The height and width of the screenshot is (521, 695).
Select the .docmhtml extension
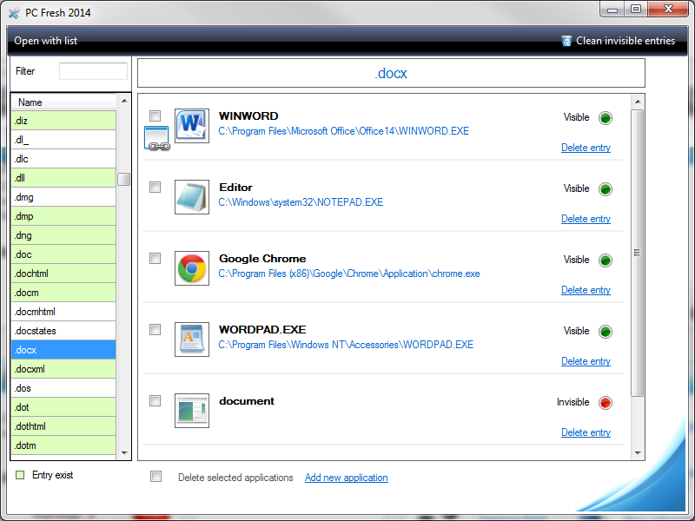[63, 312]
